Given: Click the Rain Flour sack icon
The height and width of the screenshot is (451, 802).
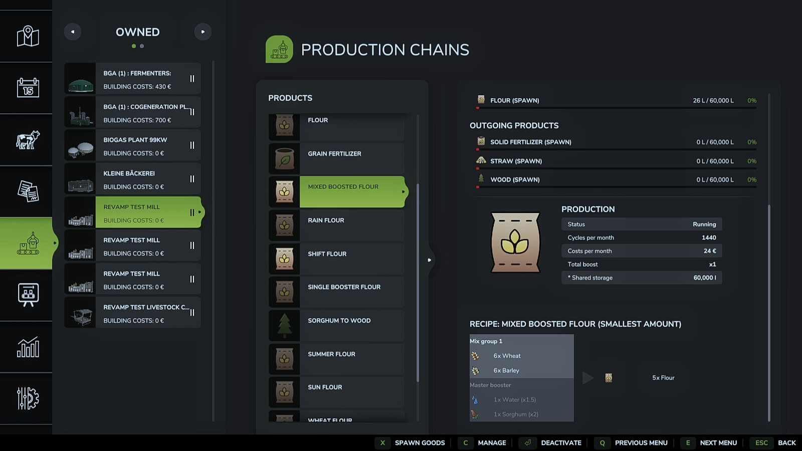Looking at the screenshot, I should coord(284,225).
